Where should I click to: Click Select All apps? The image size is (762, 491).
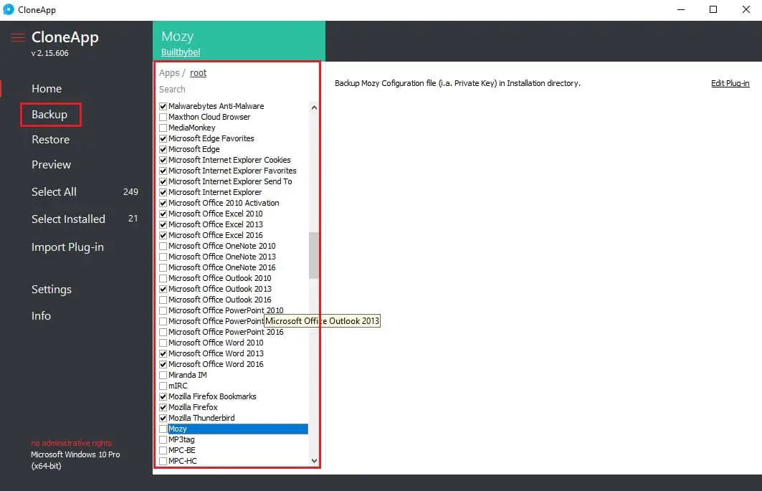pos(54,191)
